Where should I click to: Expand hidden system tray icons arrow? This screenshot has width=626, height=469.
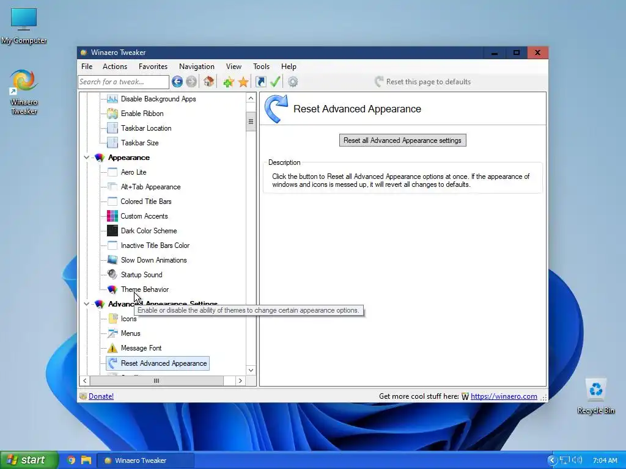point(552,460)
